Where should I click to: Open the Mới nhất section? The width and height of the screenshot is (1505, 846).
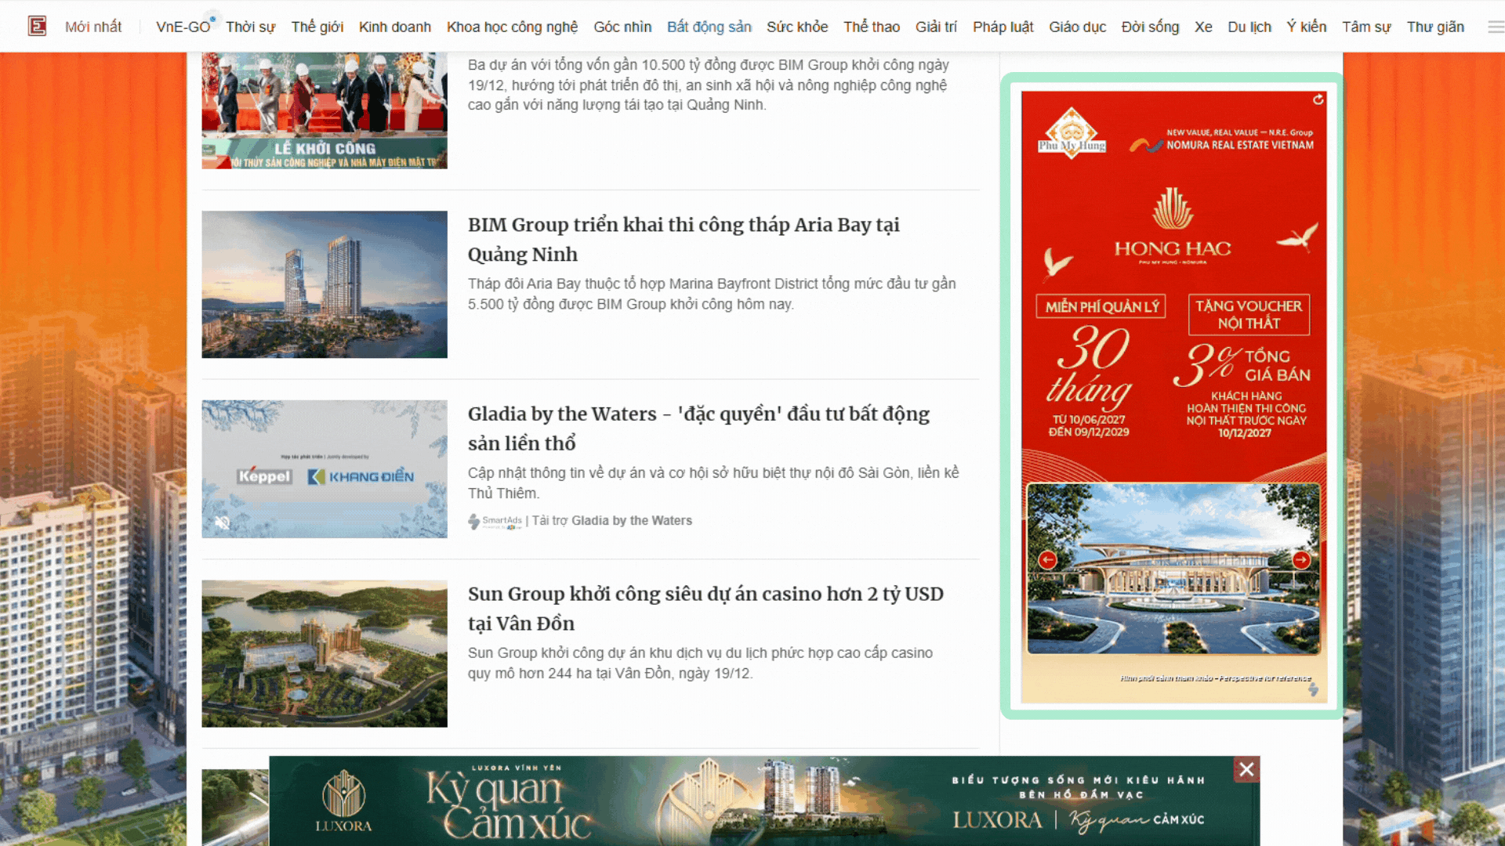[92, 26]
